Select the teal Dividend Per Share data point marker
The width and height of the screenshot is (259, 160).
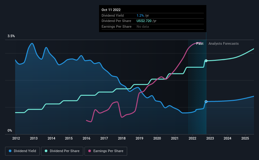tap(206, 60)
